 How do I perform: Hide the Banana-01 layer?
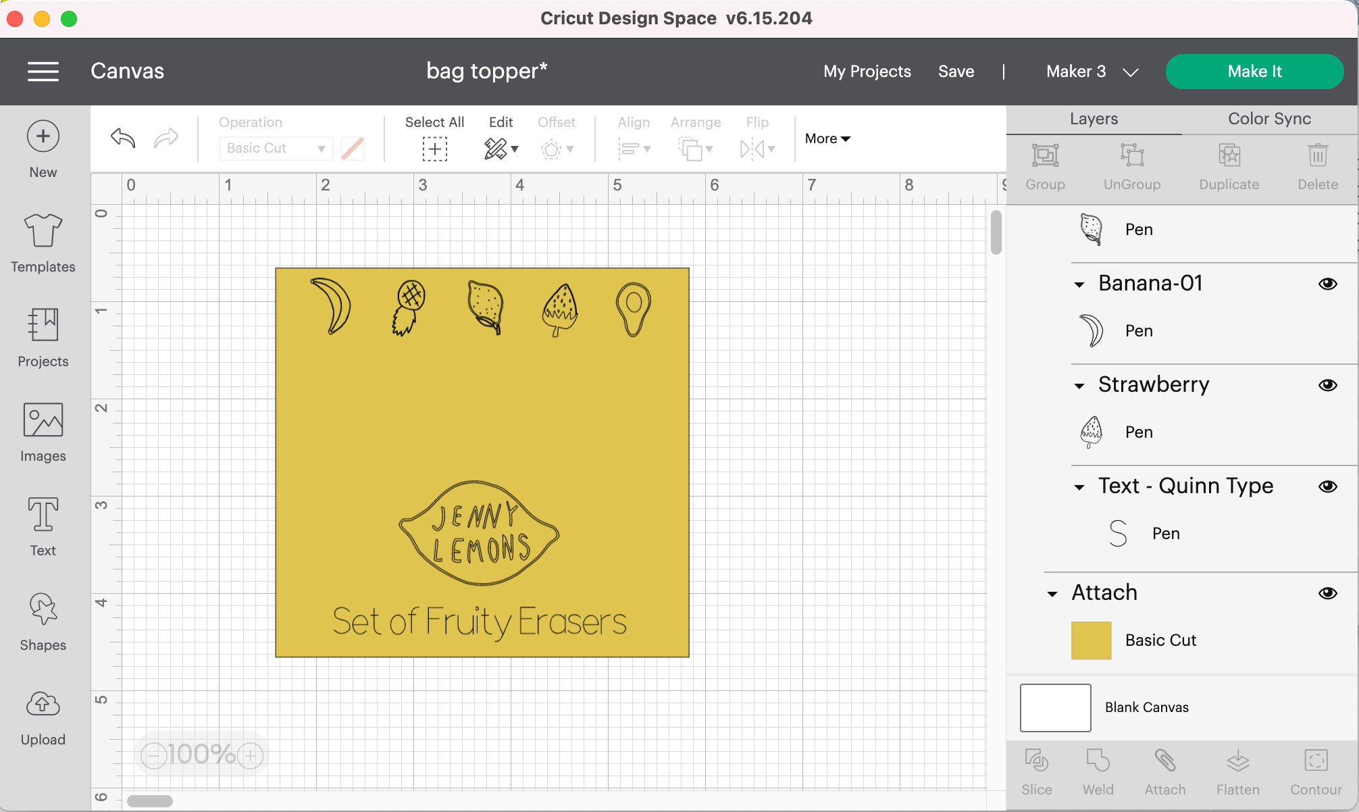[x=1327, y=284]
